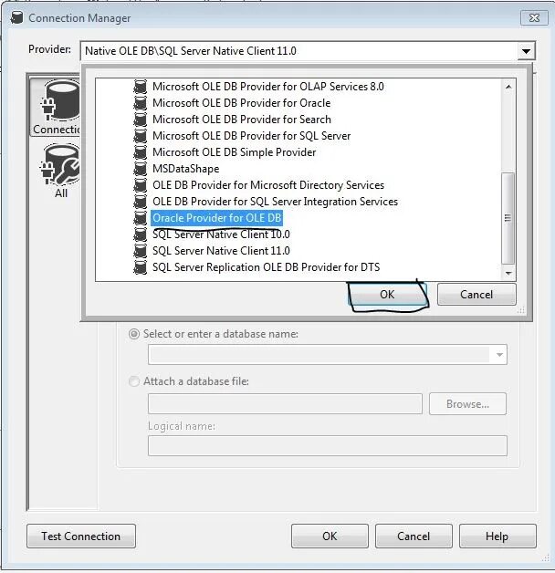The height and width of the screenshot is (573, 555).
Task: Close the Connection Manager window
Action: coord(534,18)
